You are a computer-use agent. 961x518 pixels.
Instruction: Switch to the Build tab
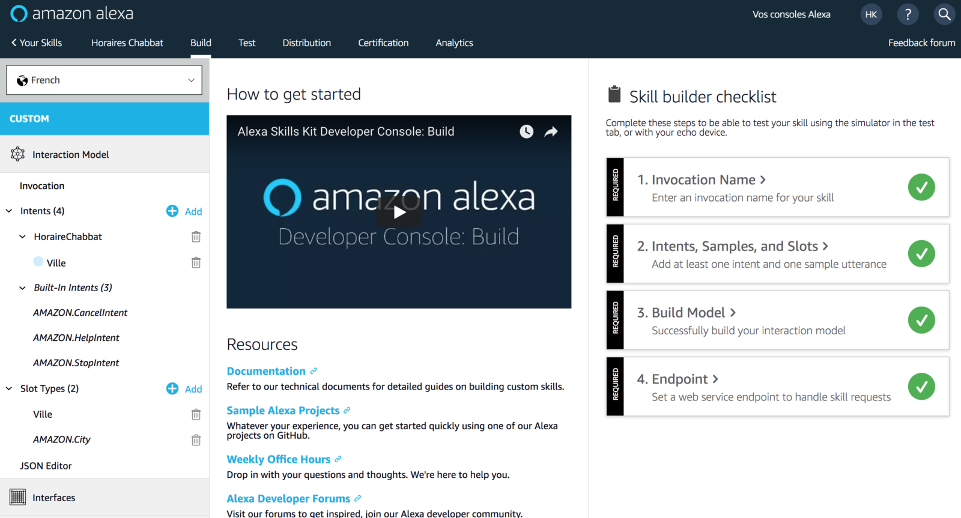[x=201, y=43]
